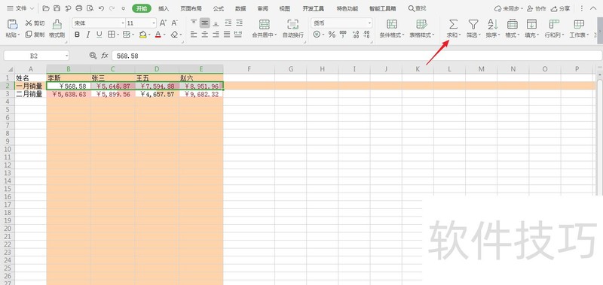Click the Paste (粘贴) clipboard icon
The height and width of the screenshot is (285, 603).
click(13, 24)
